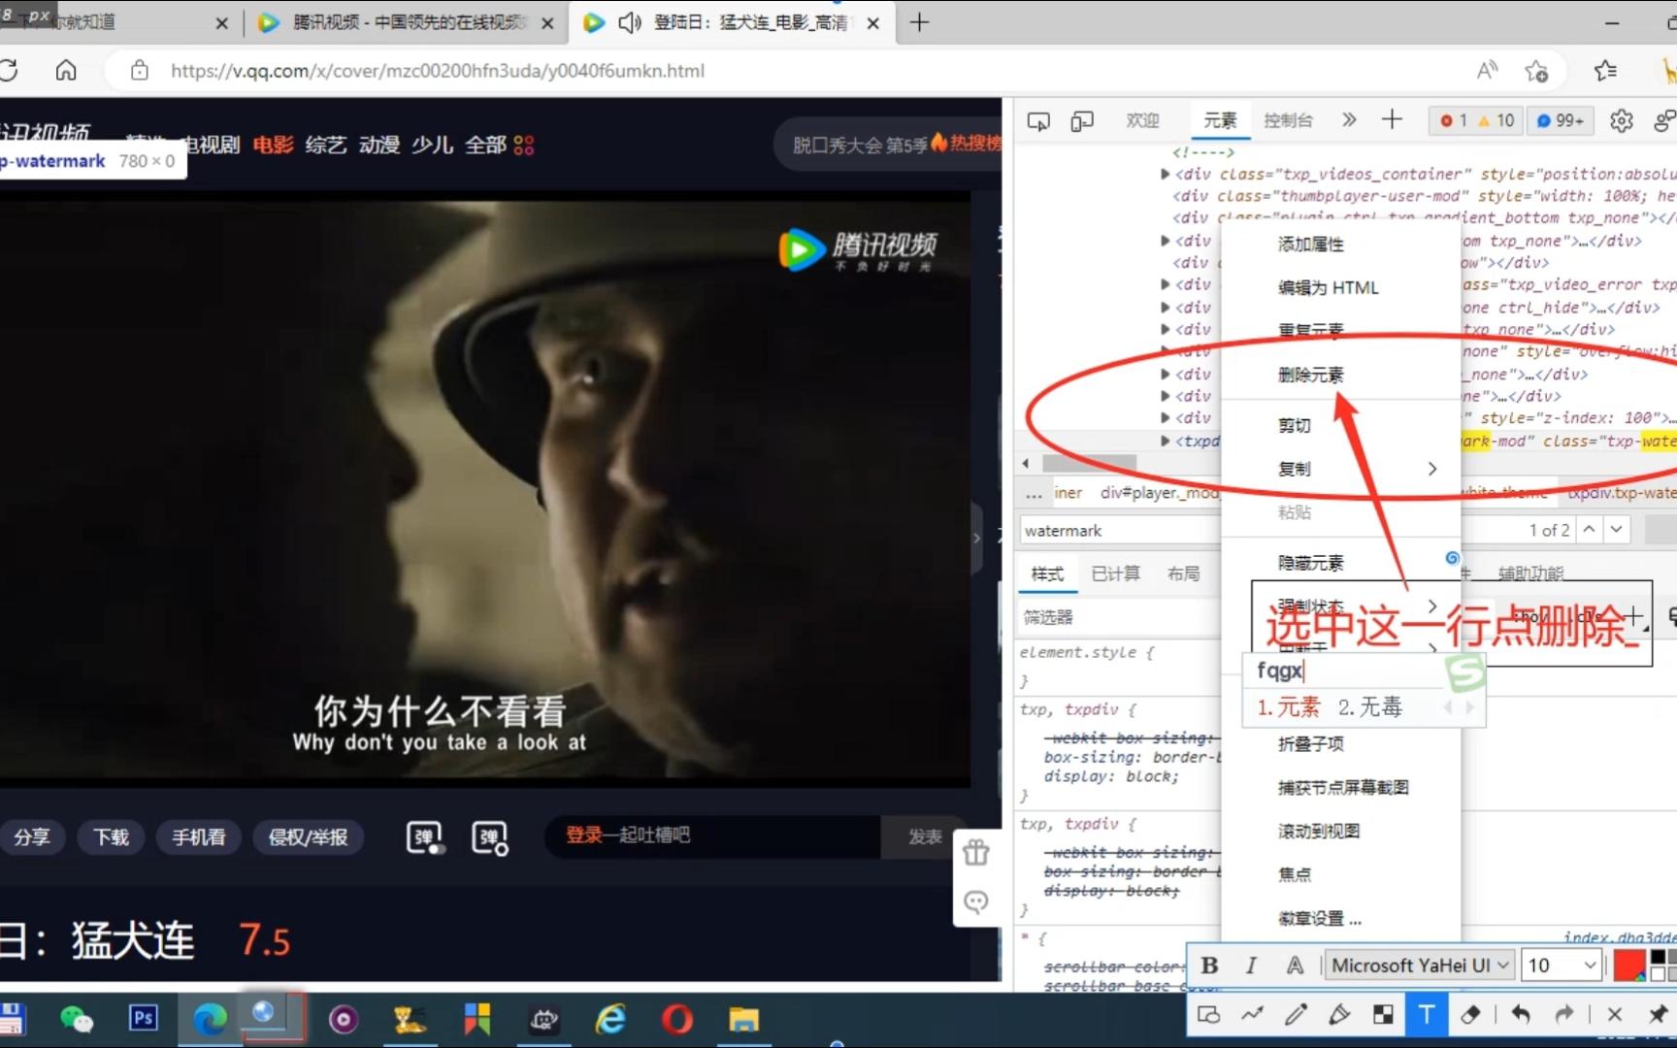Go to previous search result arrow
This screenshot has width=1677, height=1048.
(x=1589, y=530)
